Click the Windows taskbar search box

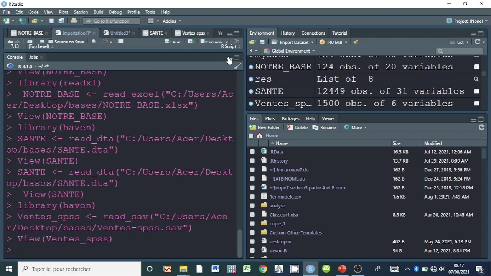79,269
